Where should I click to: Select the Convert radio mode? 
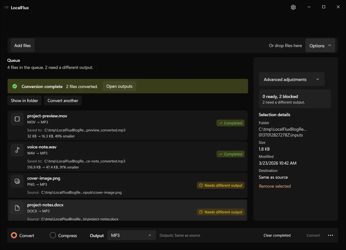tap(22, 235)
